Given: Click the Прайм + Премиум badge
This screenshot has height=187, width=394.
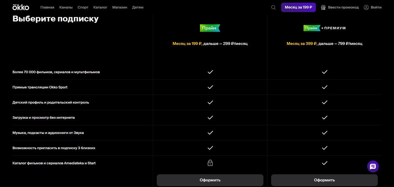Looking at the screenshot, I should 324,28.
